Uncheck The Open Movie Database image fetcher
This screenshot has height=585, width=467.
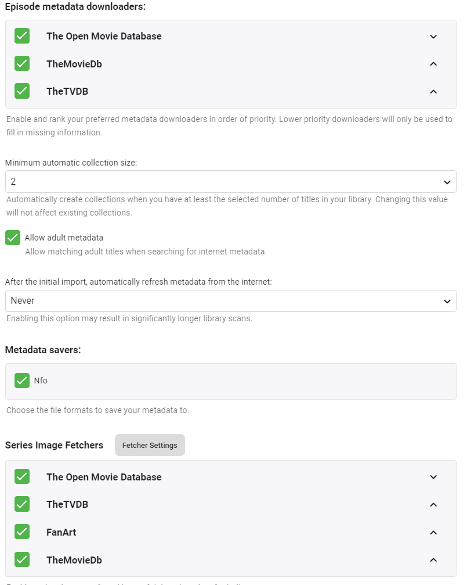coord(22,477)
